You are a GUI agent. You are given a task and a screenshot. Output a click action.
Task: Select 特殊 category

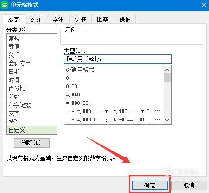(32, 121)
